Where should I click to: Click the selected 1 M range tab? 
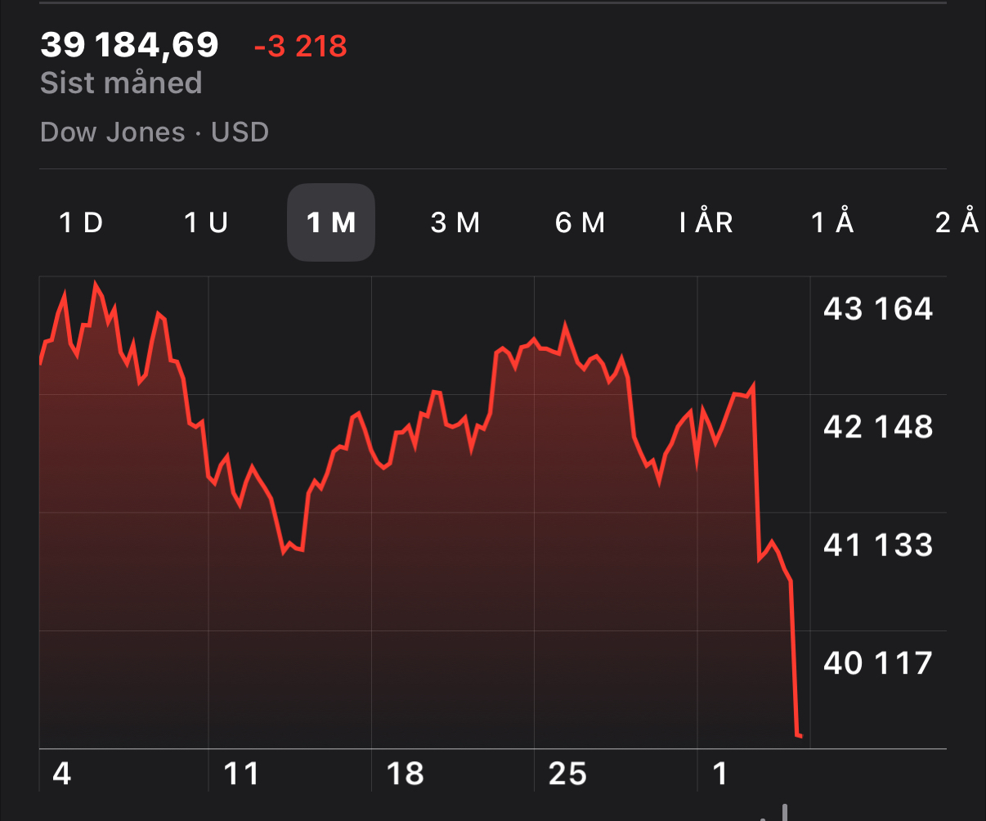click(x=330, y=222)
